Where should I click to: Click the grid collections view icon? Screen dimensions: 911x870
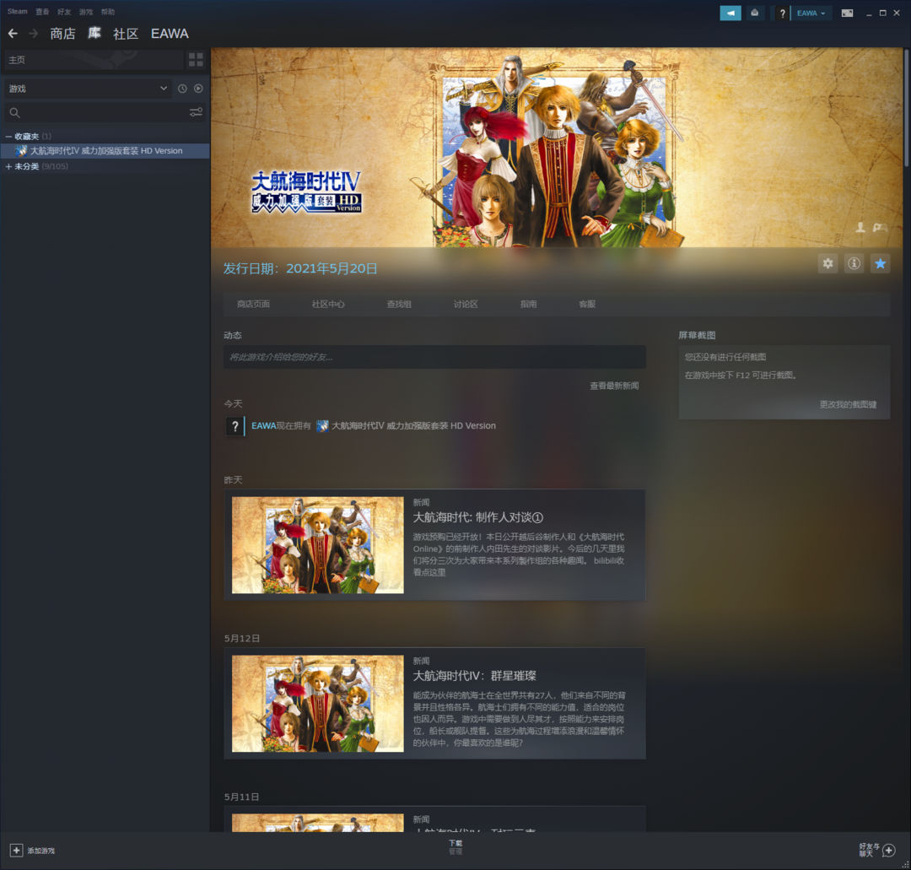196,60
